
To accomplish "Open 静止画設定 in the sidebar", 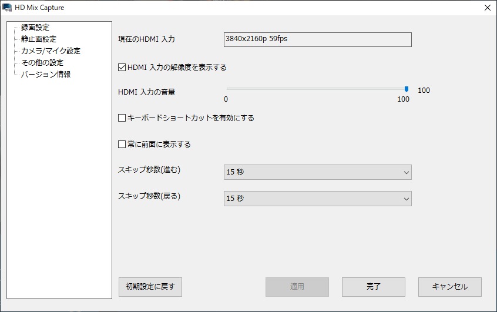I will click(x=39, y=39).
